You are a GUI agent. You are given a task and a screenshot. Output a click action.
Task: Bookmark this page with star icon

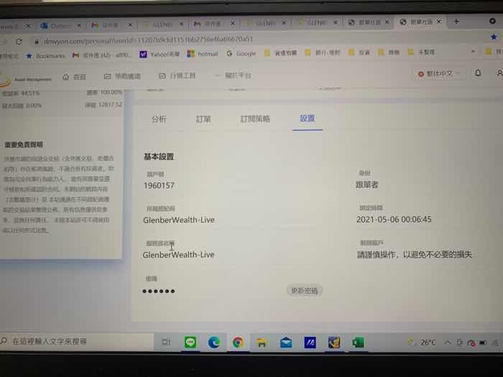click(x=494, y=37)
